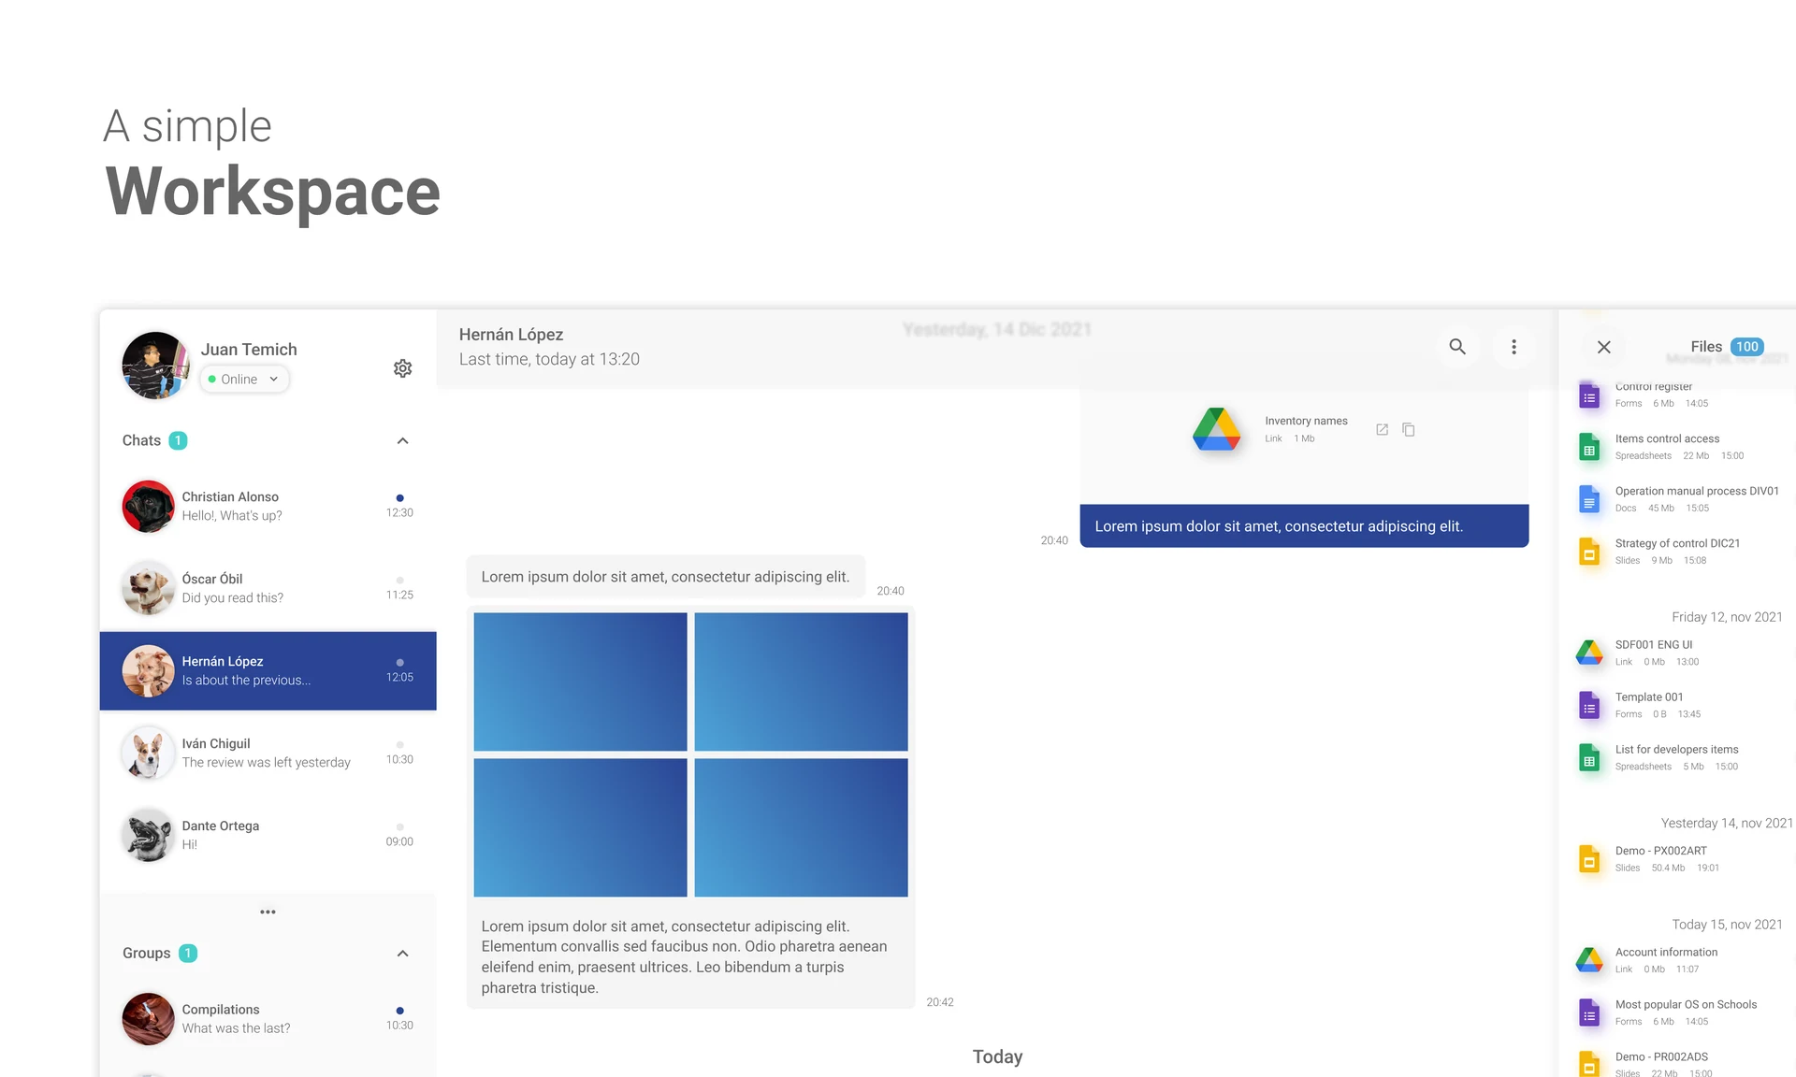1796x1077 pixels.
Task: Click the Chats unread count badge
Action: click(178, 440)
